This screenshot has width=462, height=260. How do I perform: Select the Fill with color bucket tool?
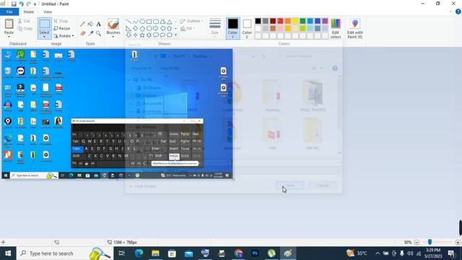pos(90,24)
